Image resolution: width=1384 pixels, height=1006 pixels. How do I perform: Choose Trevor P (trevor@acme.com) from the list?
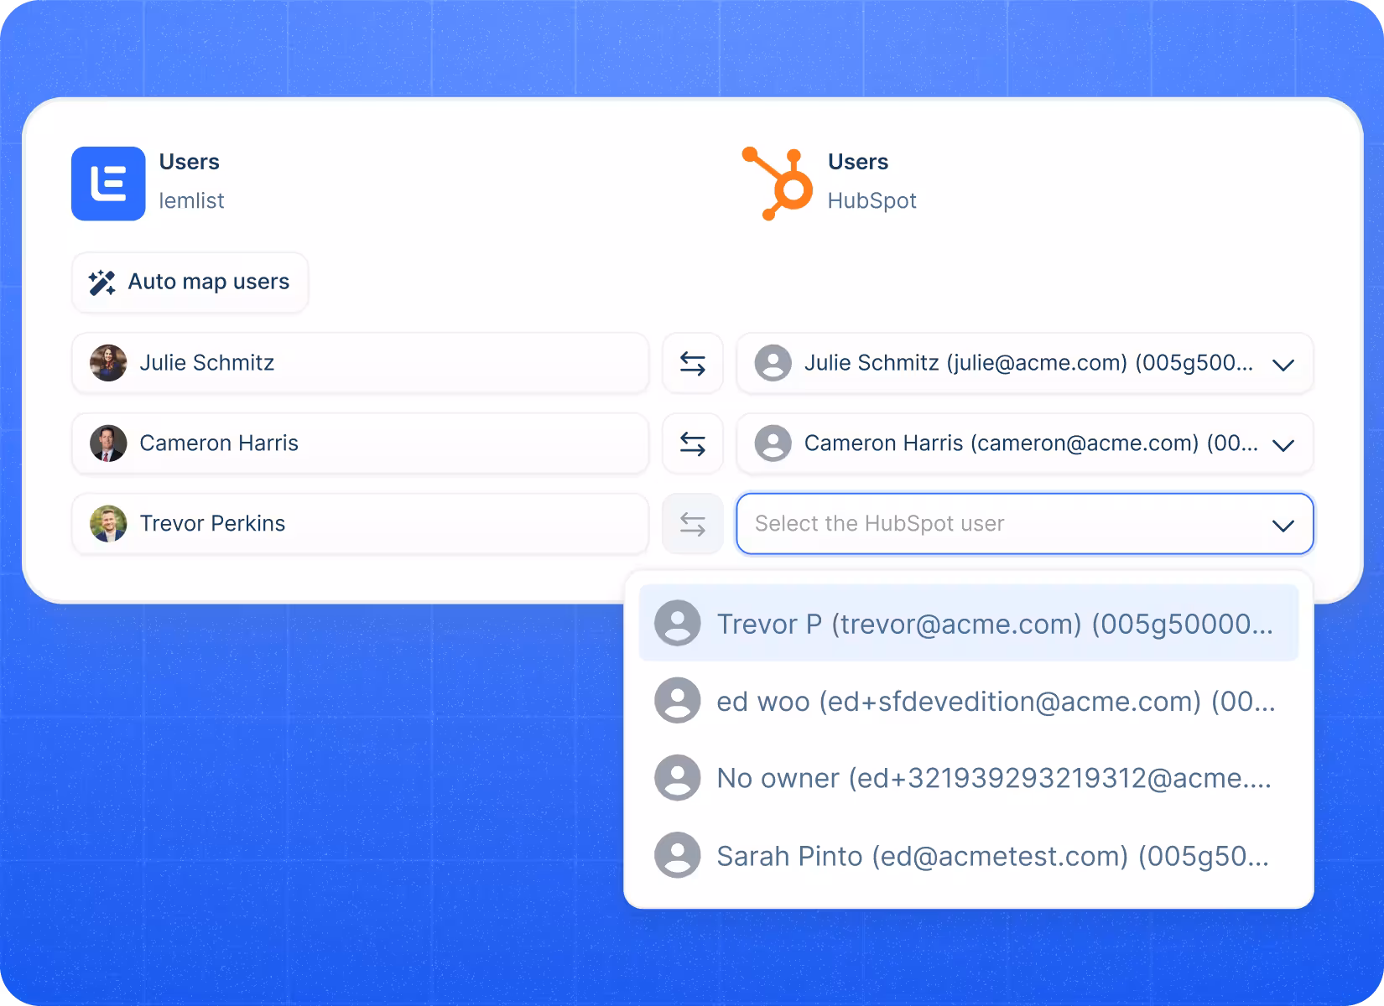pyautogui.click(x=969, y=623)
